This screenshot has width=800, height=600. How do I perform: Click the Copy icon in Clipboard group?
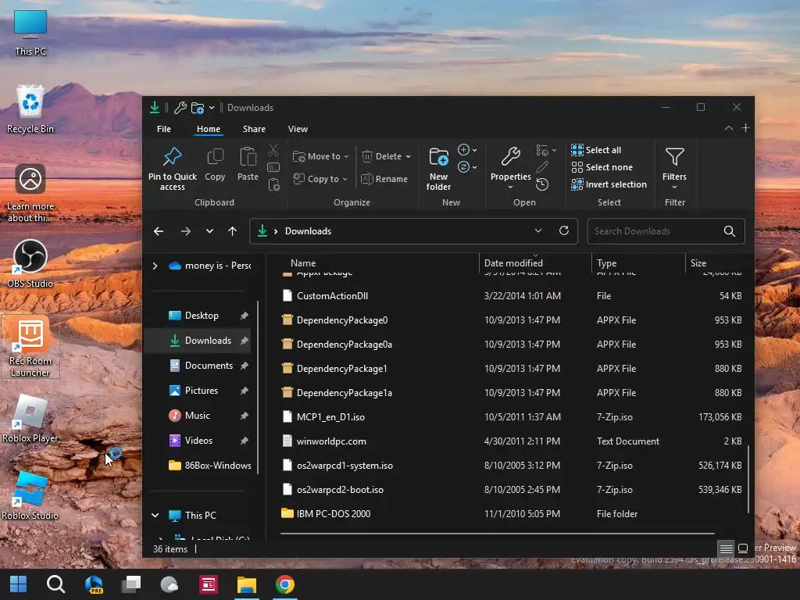tap(215, 156)
